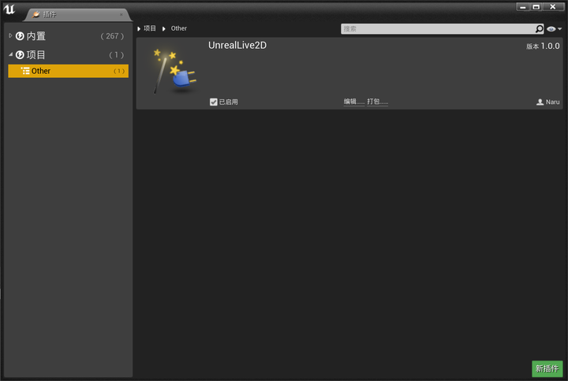568x381 pixels.
Task: Open view options via the eye icon
Action: point(551,29)
